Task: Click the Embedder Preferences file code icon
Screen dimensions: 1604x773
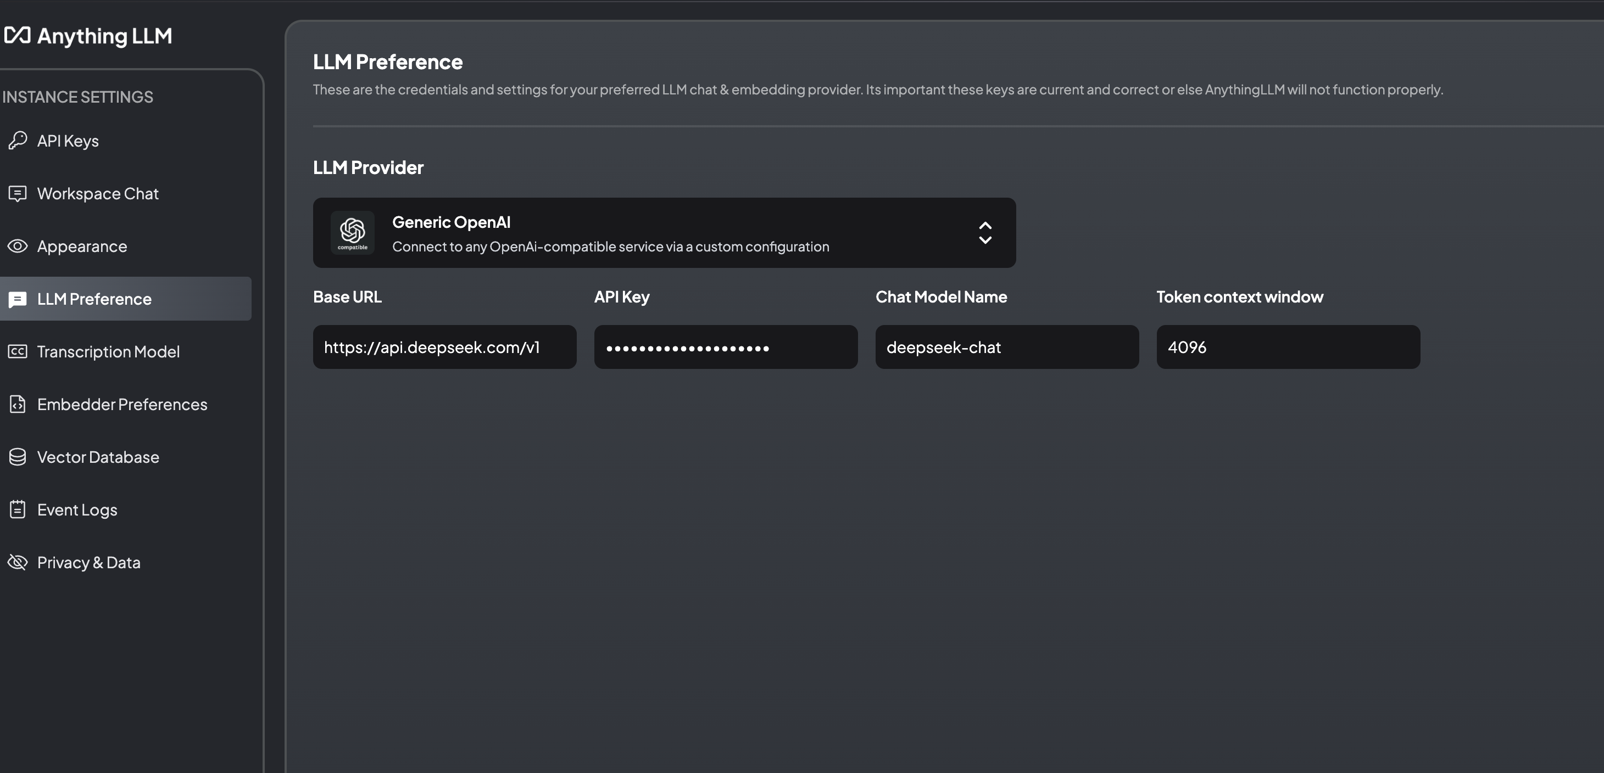Action: coord(18,405)
